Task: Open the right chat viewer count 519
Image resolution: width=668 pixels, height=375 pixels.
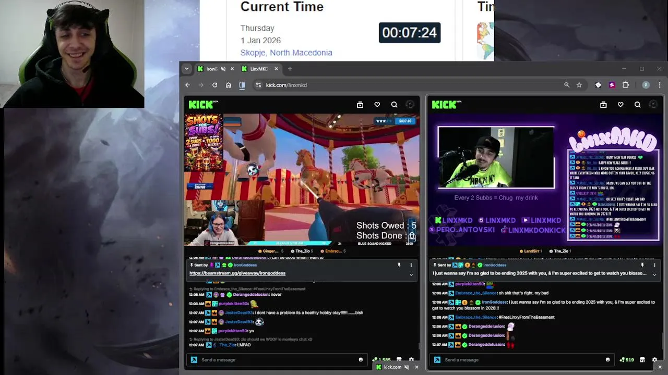Action: tap(627, 360)
